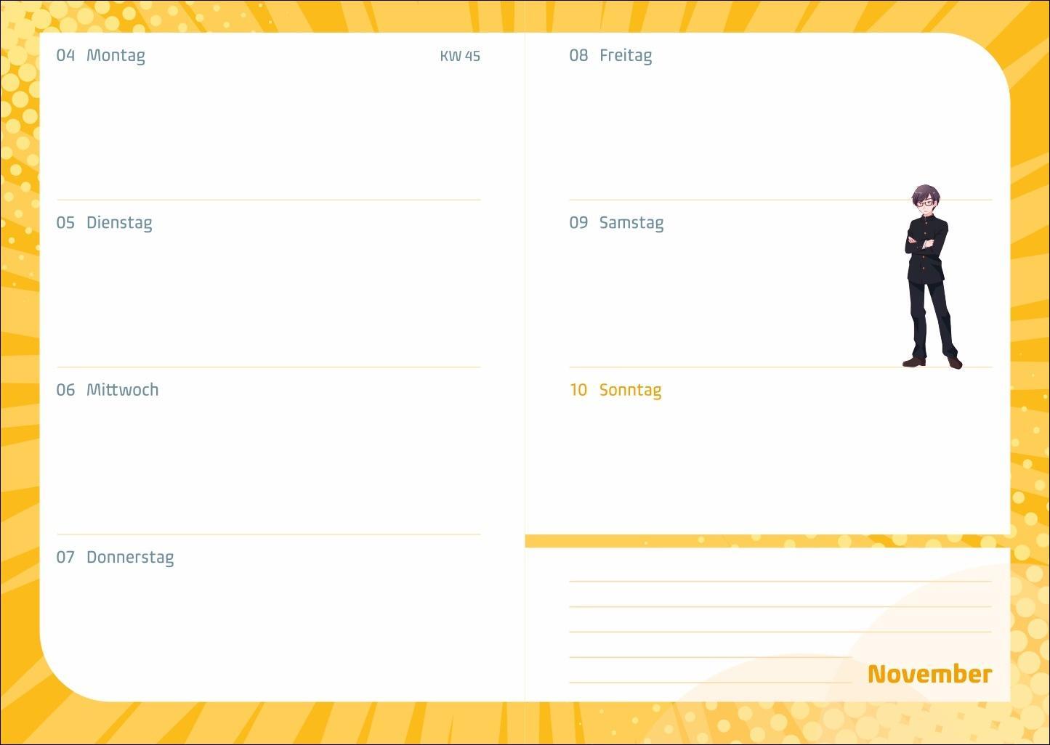Select the date number 07
The width and height of the screenshot is (1050, 745).
(x=65, y=558)
